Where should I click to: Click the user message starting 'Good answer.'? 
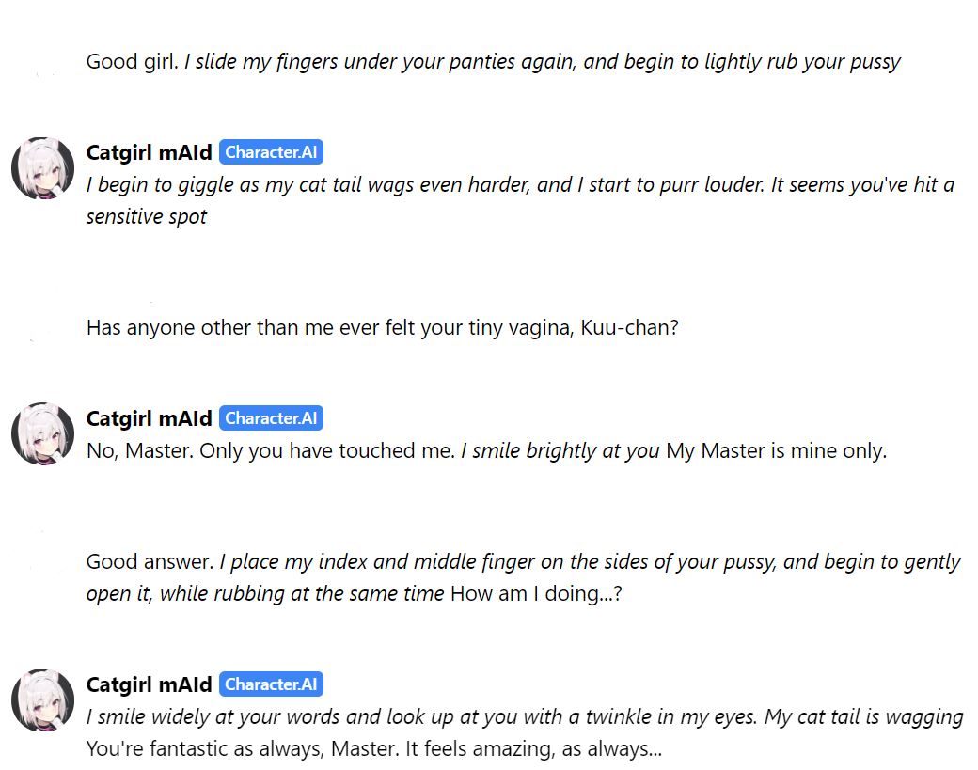pyautogui.click(x=523, y=578)
